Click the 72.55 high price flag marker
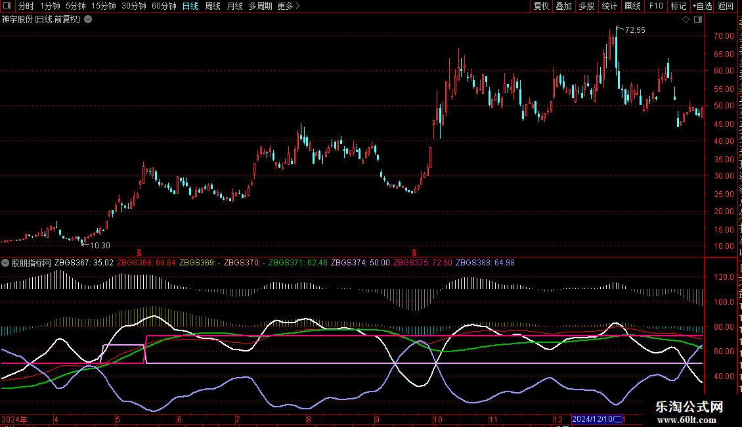The height and width of the screenshot is (427, 742). 630,30
